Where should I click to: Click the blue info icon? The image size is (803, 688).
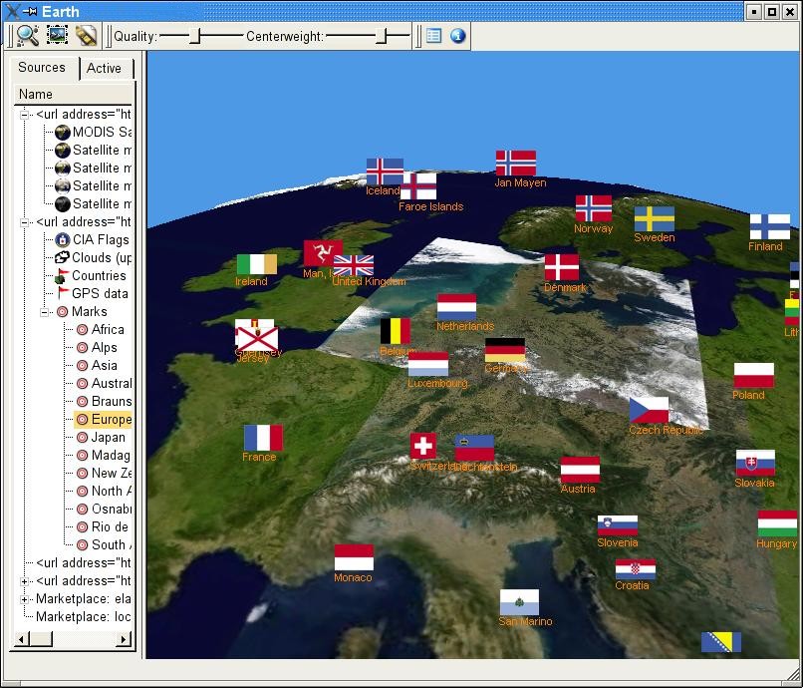click(x=458, y=36)
